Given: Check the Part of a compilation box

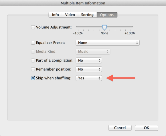Looking at the screenshot, I should tap(33, 60).
